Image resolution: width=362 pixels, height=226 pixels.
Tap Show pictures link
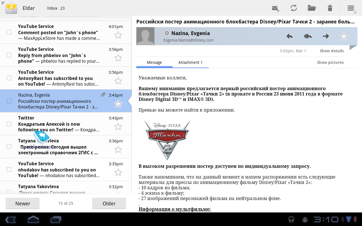330,62
